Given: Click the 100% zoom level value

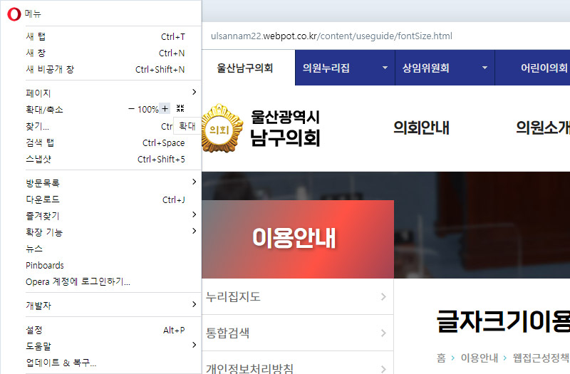Looking at the screenshot, I should [x=148, y=110].
